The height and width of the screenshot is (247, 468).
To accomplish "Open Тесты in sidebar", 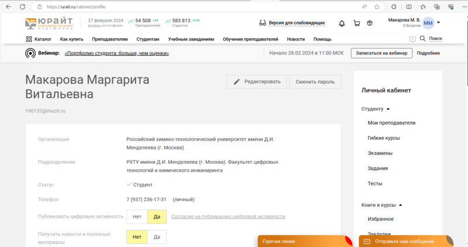I will 375,184.
